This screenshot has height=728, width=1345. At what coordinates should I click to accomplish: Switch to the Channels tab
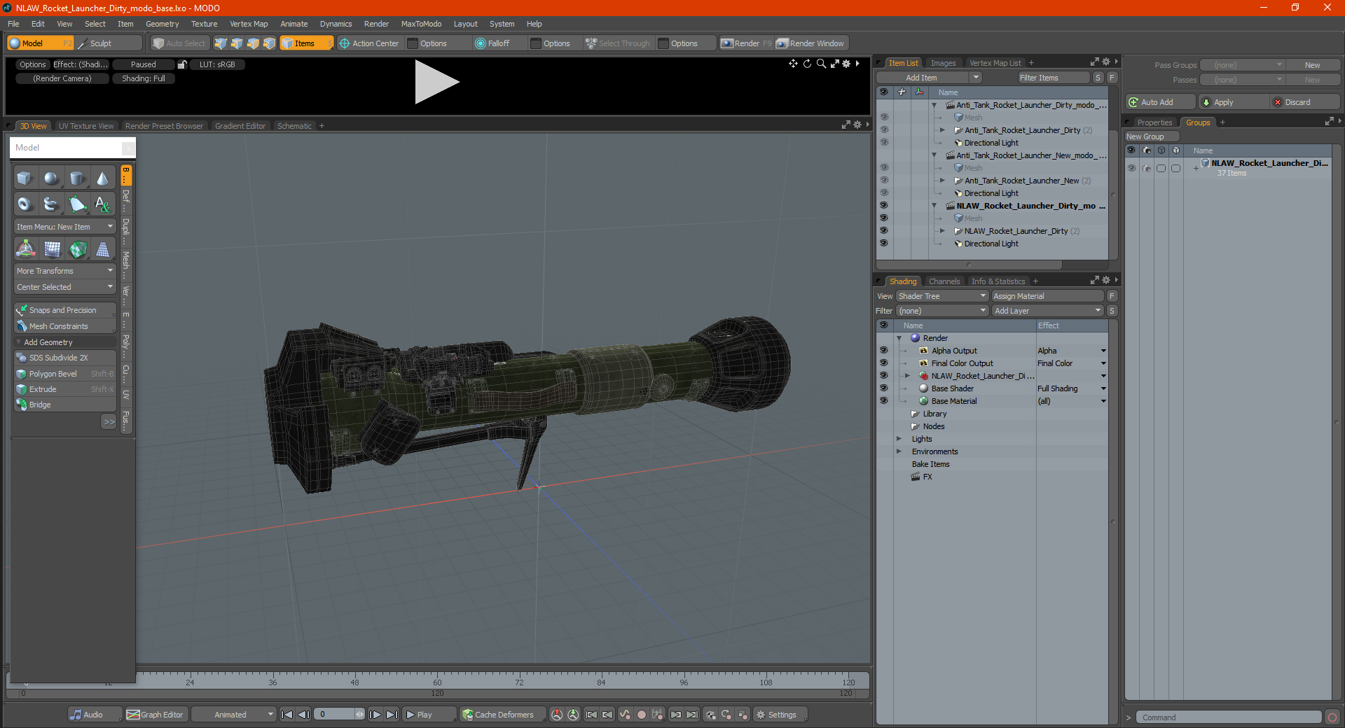(x=944, y=281)
